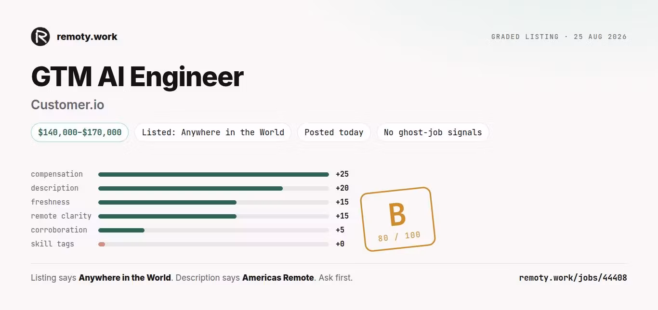Click the bold Americas Remote text
The image size is (658, 310).
coord(278,278)
